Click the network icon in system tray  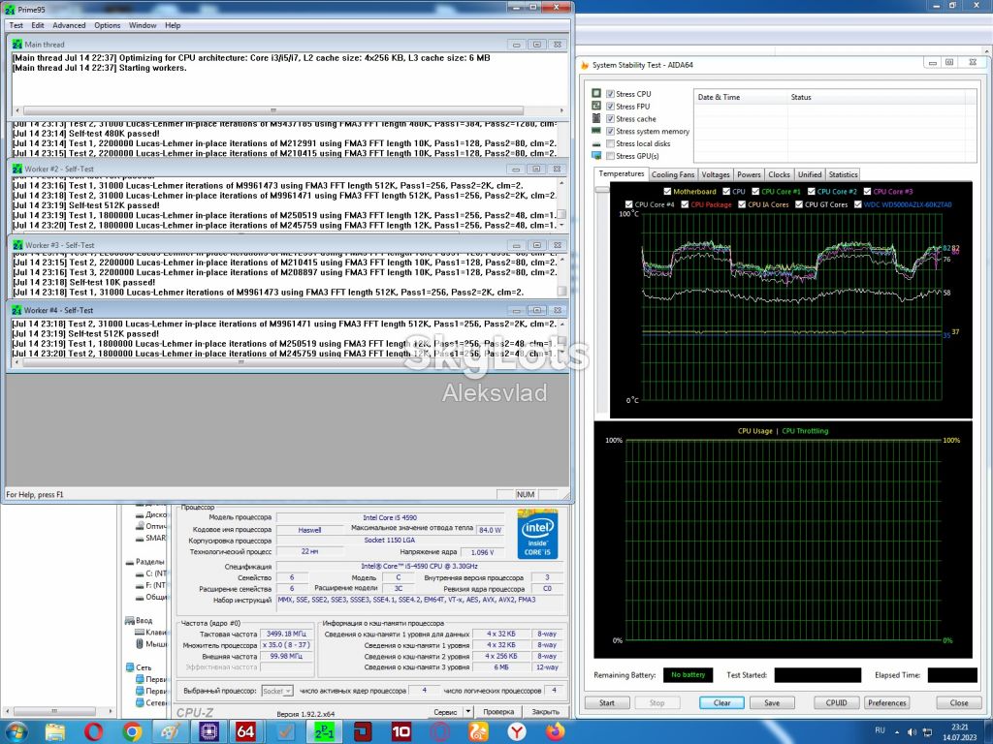click(928, 732)
